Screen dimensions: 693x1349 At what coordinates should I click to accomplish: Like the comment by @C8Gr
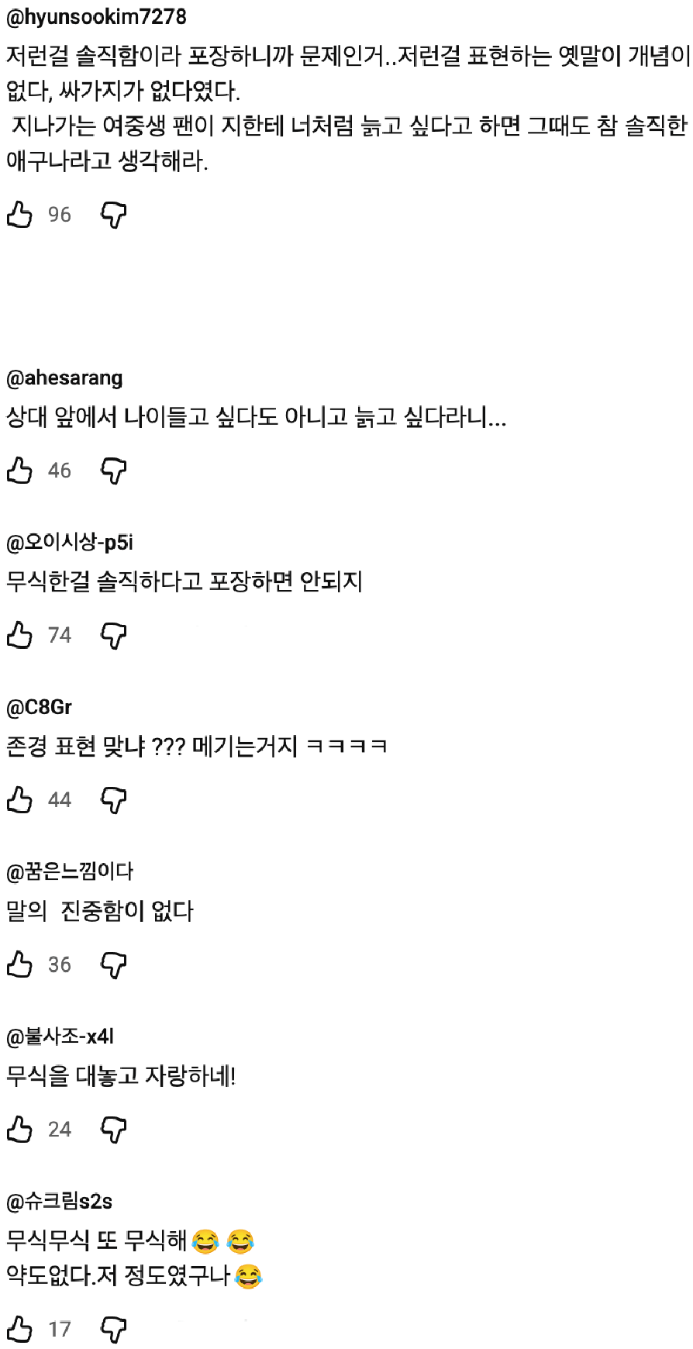pos(19,799)
